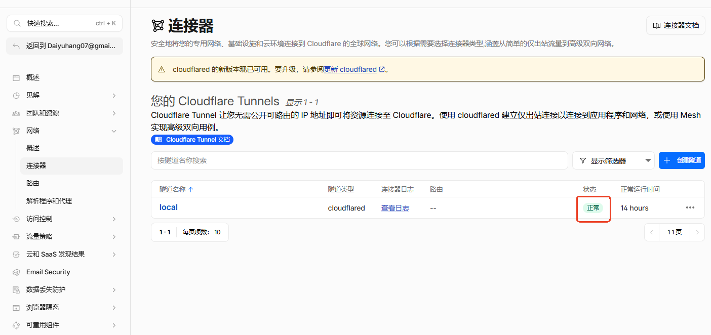
Task: Sort by the 隧道名称 up arrow
Action: (191, 189)
